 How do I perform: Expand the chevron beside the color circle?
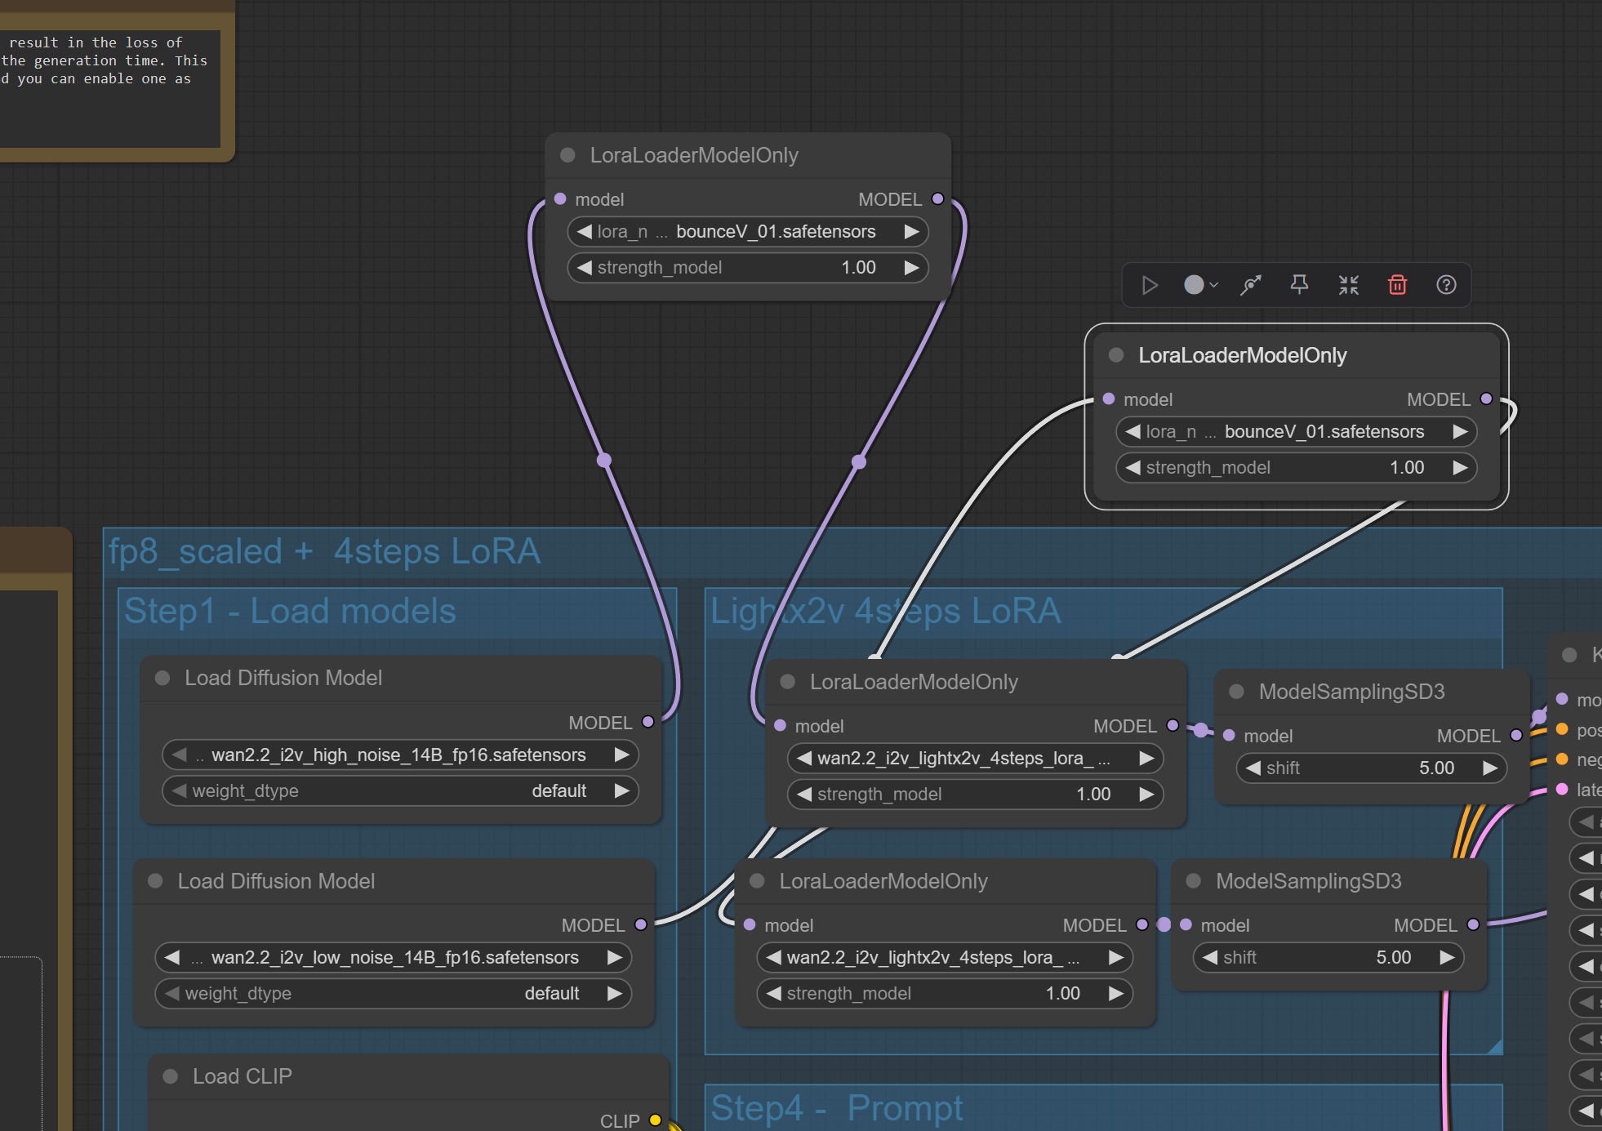pyautogui.click(x=1214, y=285)
